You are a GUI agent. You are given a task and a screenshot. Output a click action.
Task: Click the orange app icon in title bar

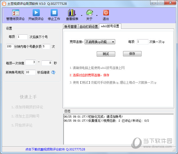[4, 4]
